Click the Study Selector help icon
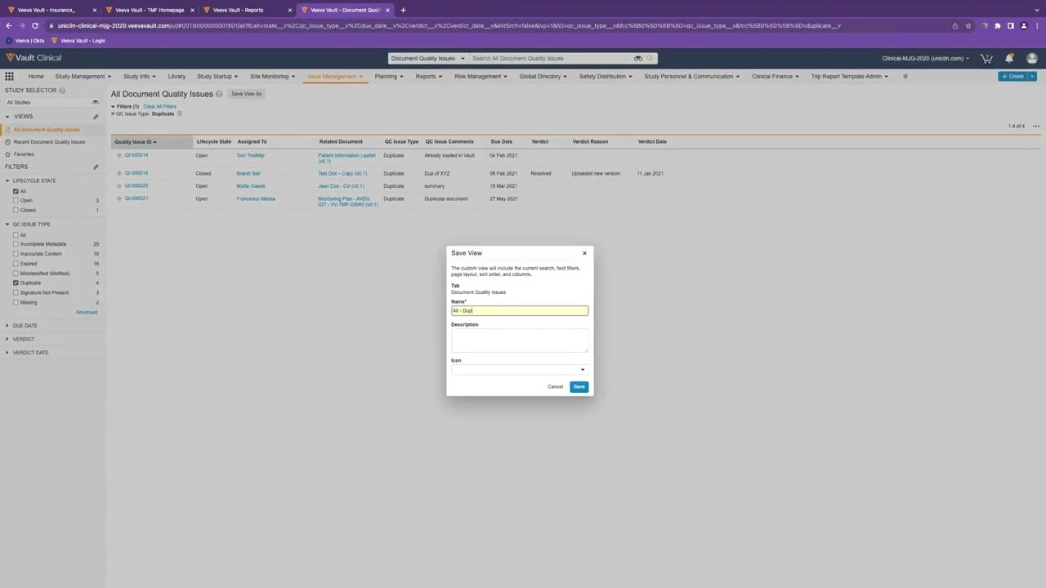Viewport: 1046px width, 588px height. point(62,91)
